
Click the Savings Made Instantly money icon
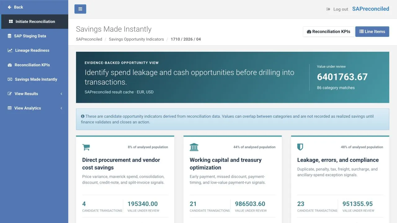pos(10,79)
